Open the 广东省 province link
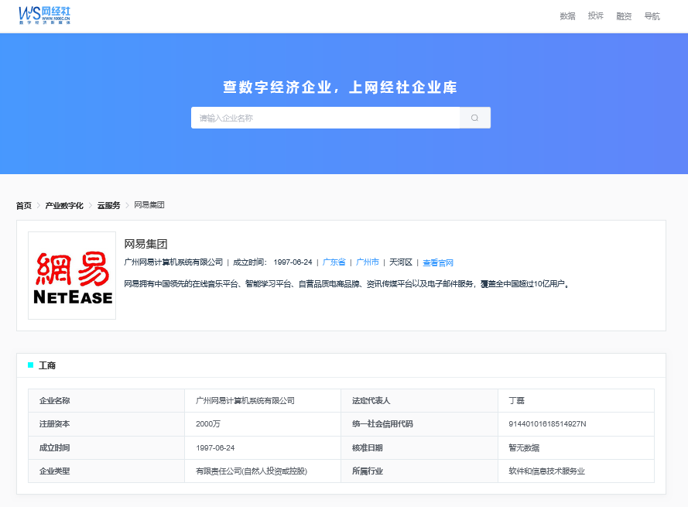This screenshot has height=507, width=688. [x=334, y=262]
